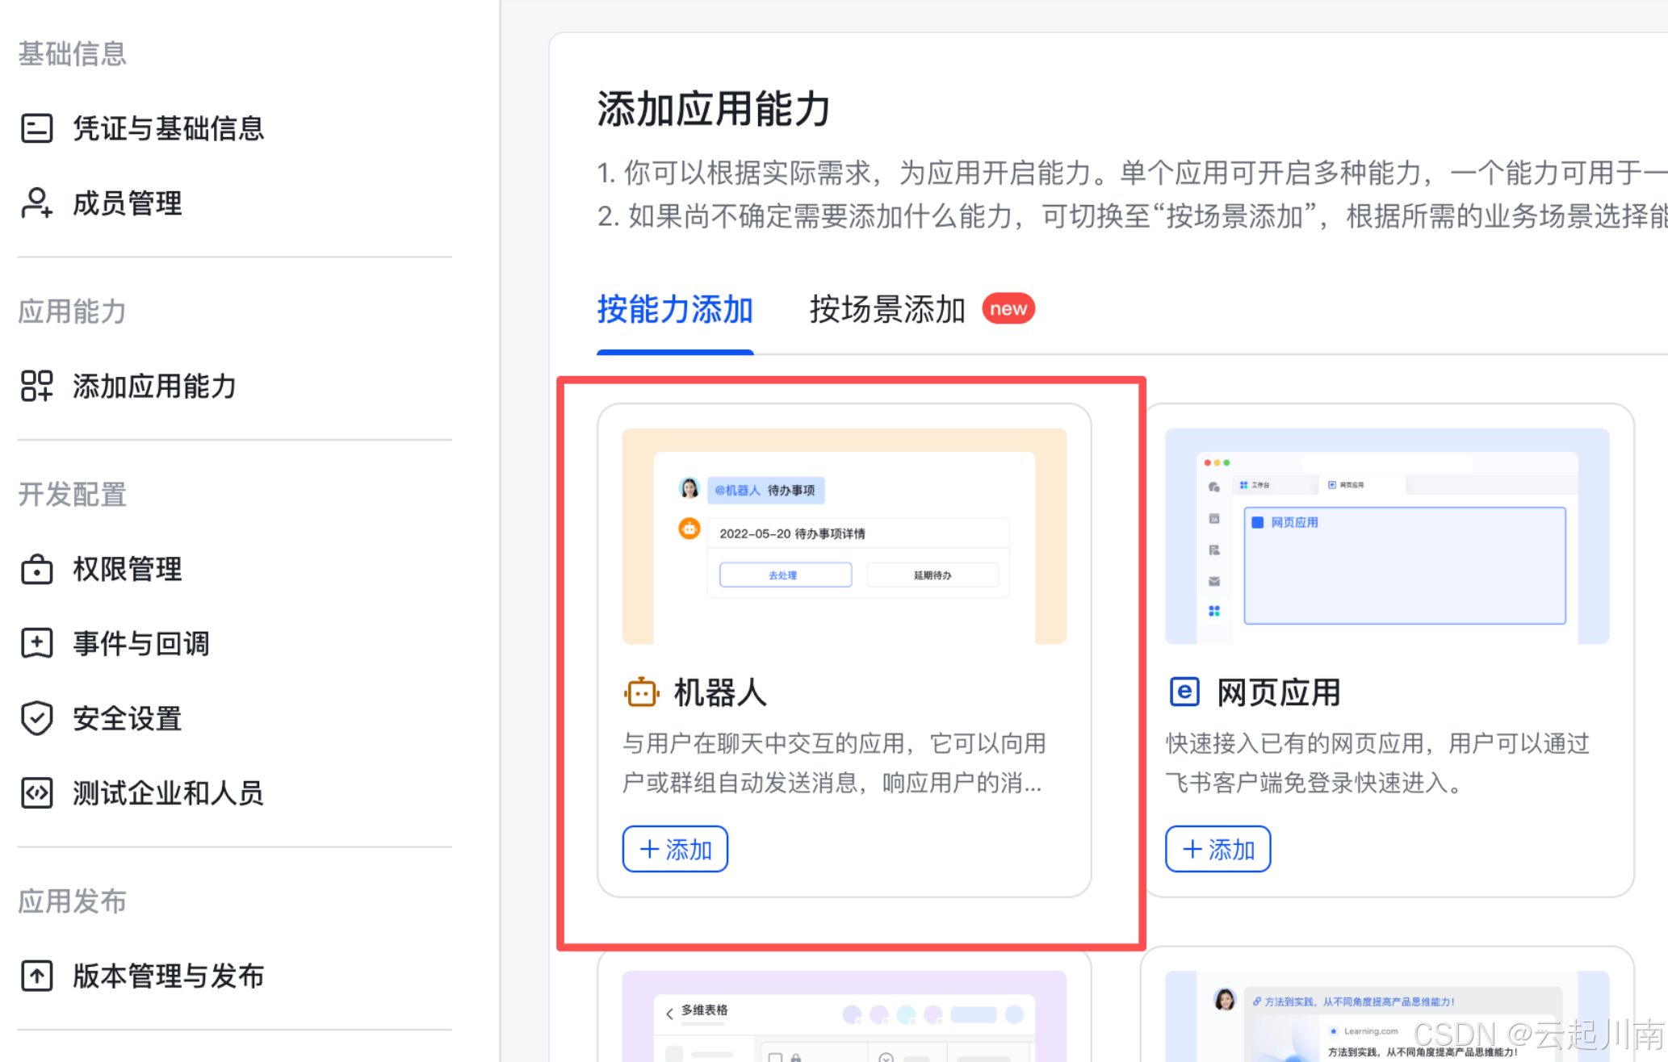1668x1062 pixels.
Task: Click the red new badge
Action: [x=1007, y=308]
